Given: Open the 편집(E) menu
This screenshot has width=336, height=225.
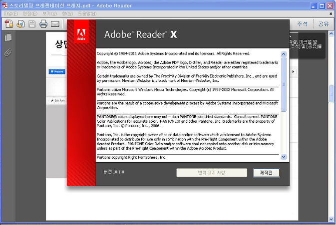Looking at the screenshot, I should tap(30, 13).
